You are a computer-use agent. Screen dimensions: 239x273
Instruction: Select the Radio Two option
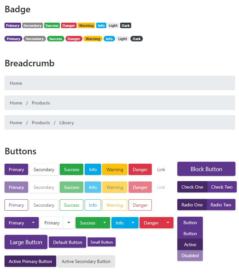[221, 205]
